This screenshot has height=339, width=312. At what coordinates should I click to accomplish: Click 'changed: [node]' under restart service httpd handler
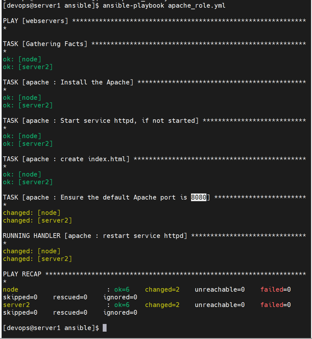click(x=32, y=251)
